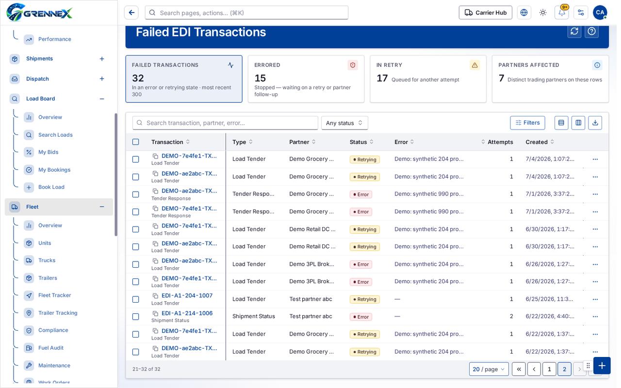Open the notifications bell icon

tap(561, 13)
